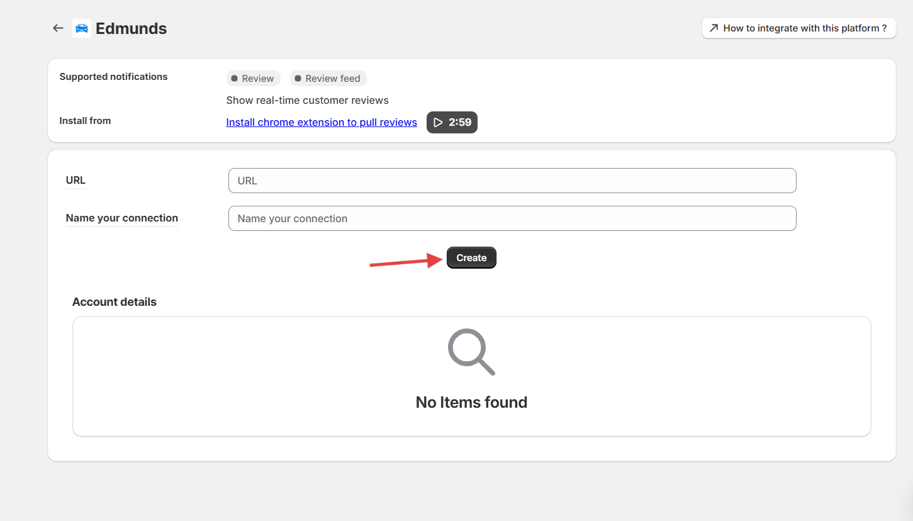Play the 2:59 tutorial video
This screenshot has width=913, height=521.
(x=452, y=122)
